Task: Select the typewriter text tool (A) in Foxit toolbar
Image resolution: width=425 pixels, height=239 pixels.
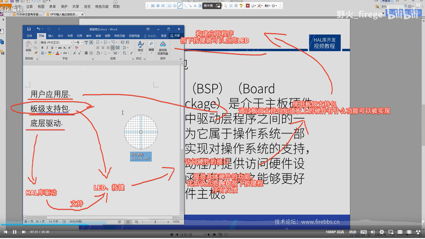Action: (195, 6)
